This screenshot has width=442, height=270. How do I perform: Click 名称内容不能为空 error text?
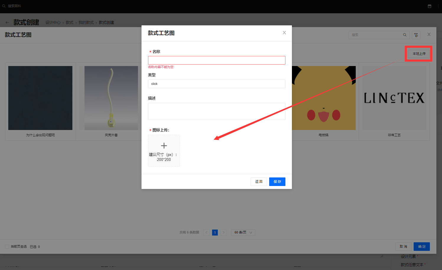click(x=161, y=67)
